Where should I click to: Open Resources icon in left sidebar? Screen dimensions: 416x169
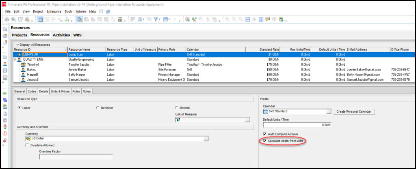[x=5, y=64]
